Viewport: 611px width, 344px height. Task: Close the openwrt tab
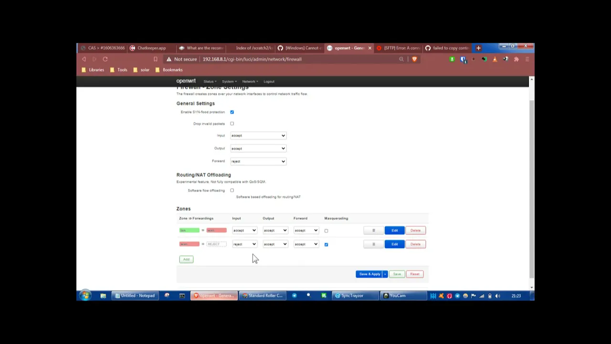pos(369,48)
